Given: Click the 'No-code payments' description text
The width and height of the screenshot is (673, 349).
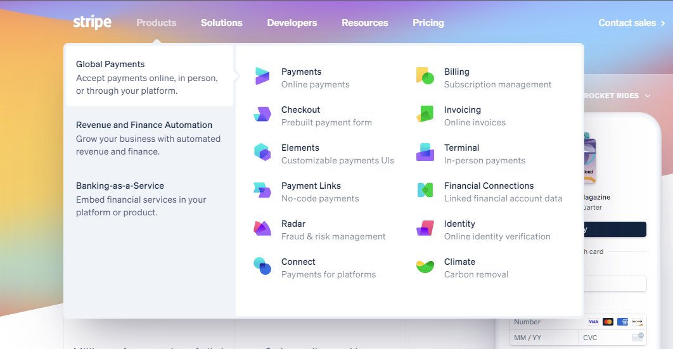Looking at the screenshot, I should pos(320,198).
